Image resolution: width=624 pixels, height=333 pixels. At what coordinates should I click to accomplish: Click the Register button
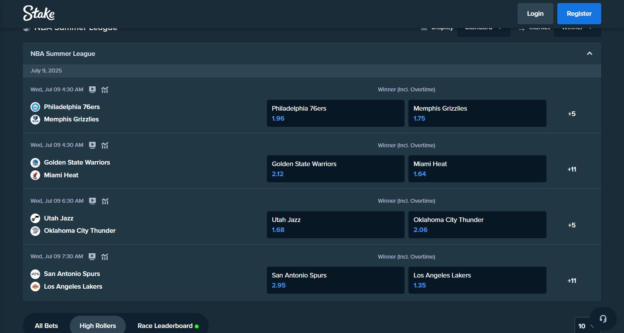click(578, 13)
